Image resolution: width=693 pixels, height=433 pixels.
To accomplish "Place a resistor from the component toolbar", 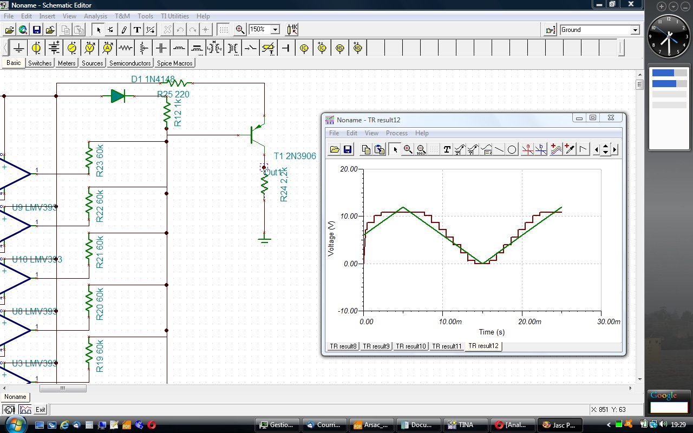I will [126, 48].
